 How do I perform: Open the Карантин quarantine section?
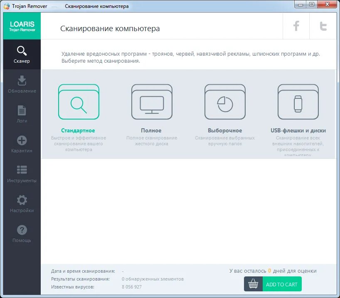tap(22, 142)
